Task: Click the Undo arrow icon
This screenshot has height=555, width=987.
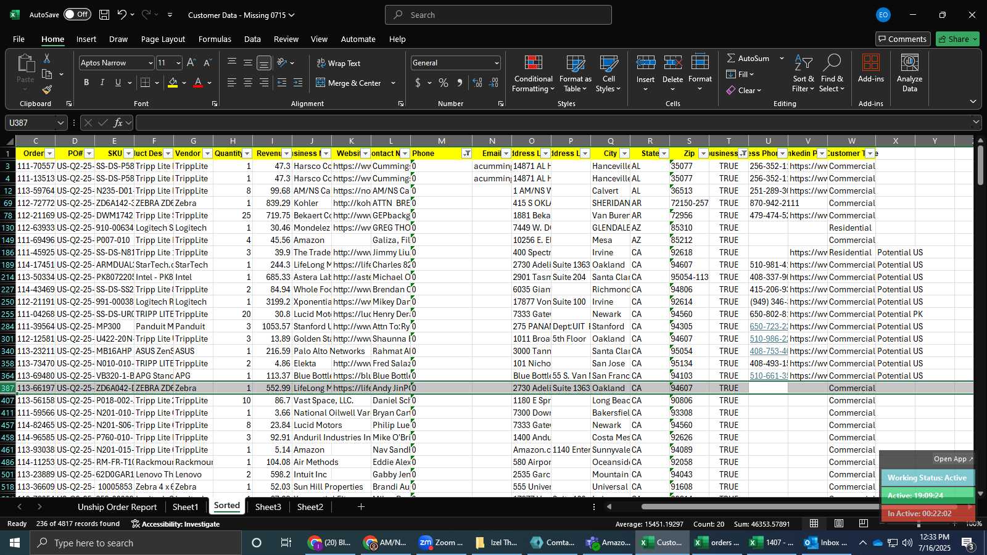Action: click(x=122, y=15)
